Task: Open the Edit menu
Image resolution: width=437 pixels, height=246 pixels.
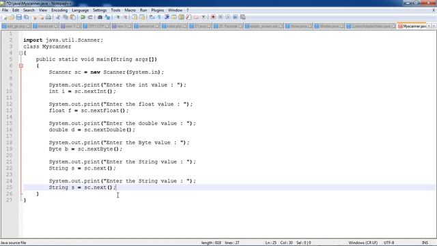Action: pos(16,10)
